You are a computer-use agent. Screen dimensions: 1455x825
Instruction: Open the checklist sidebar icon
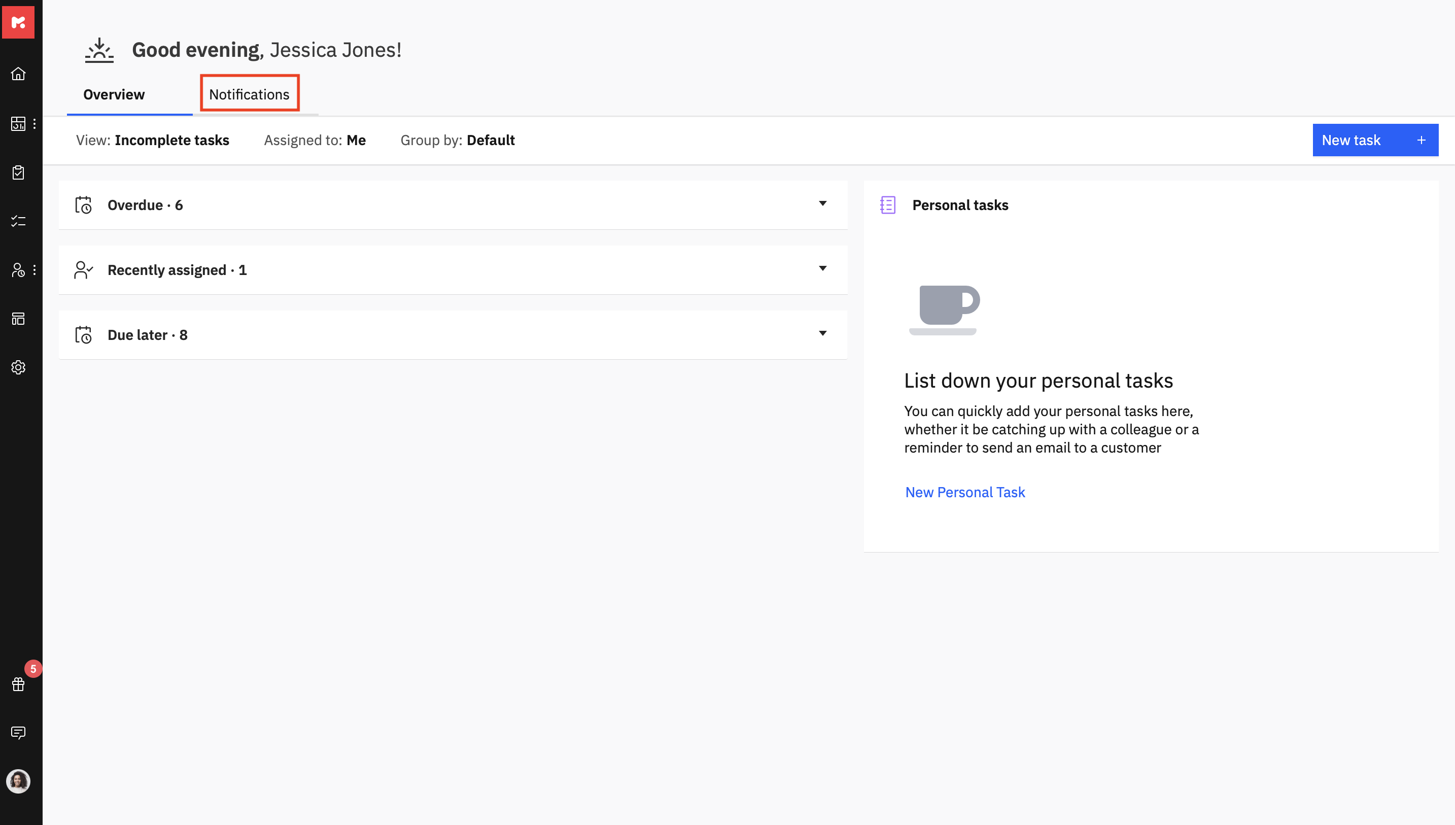tap(18, 221)
